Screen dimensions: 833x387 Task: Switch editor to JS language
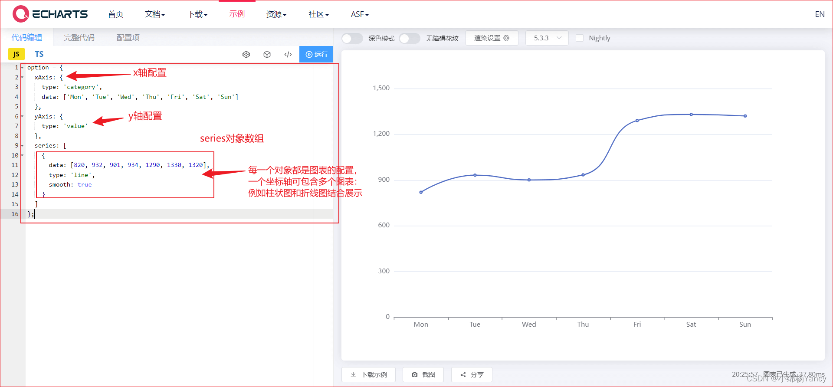click(x=16, y=54)
